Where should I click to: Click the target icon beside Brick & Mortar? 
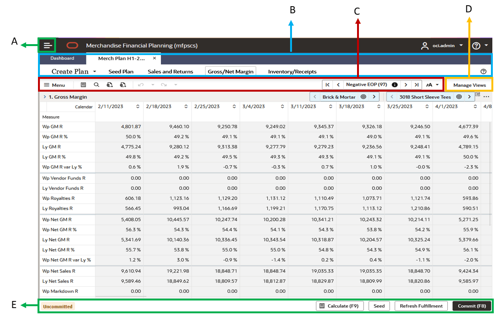pyautogui.click(x=363, y=97)
